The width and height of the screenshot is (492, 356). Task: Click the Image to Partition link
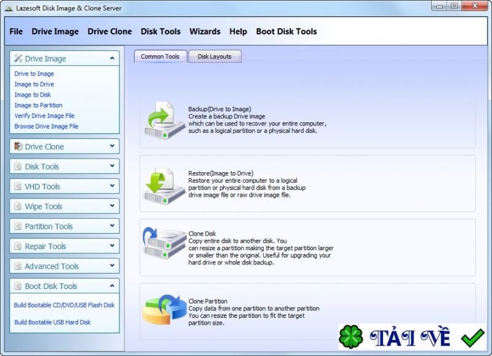tap(38, 105)
